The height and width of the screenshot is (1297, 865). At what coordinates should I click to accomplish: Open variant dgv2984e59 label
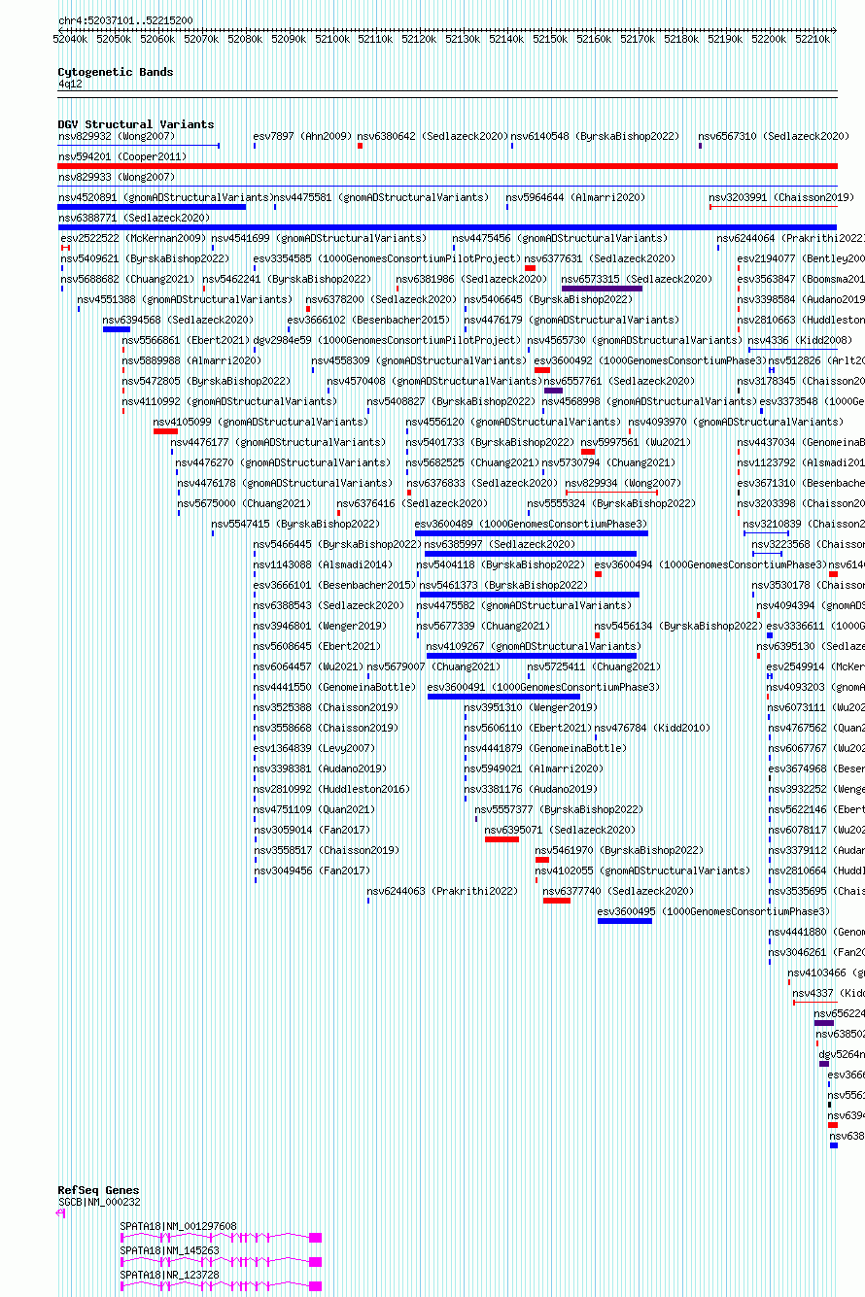click(x=282, y=340)
